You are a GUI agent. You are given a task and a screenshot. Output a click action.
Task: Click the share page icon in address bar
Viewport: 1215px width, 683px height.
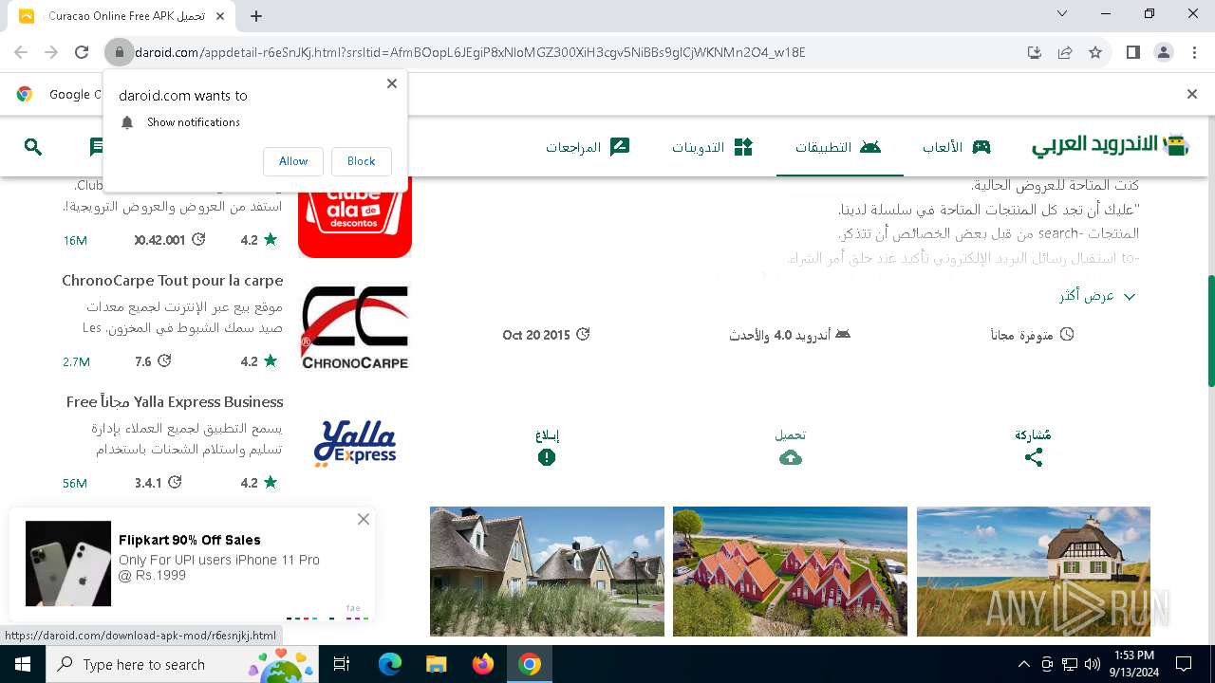pos(1065,52)
